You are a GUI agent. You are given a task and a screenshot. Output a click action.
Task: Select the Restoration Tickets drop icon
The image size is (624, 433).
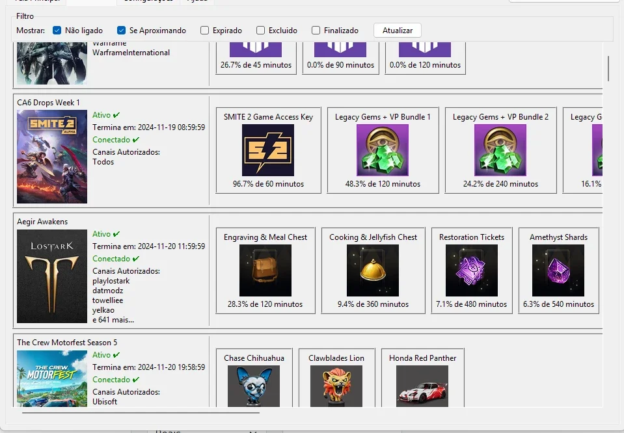471,270
